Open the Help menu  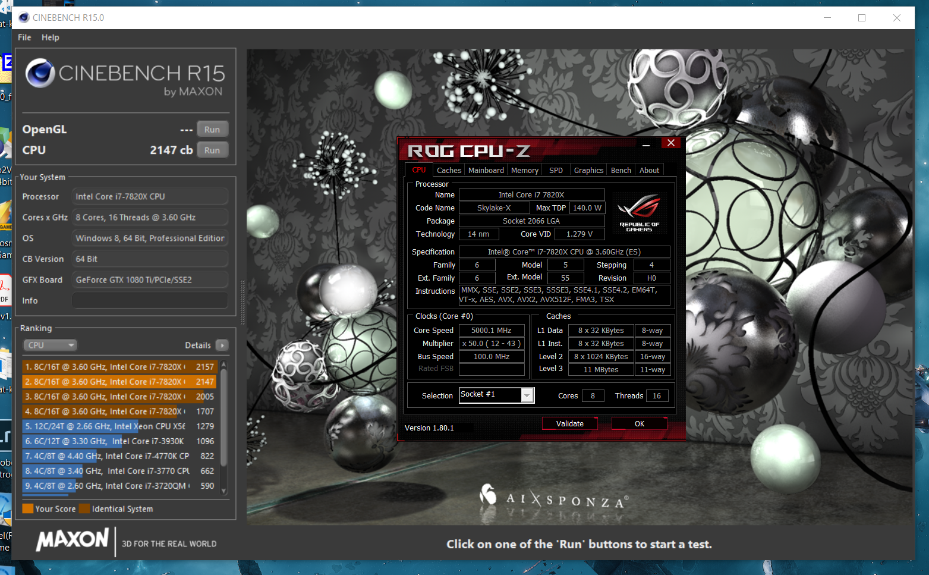point(51,37)
